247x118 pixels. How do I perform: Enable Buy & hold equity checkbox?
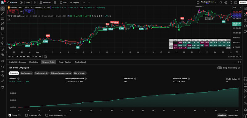click(47, 115)
